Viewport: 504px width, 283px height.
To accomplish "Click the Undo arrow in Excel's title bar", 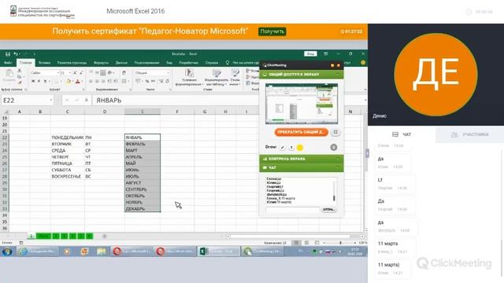I will [16, 54].
